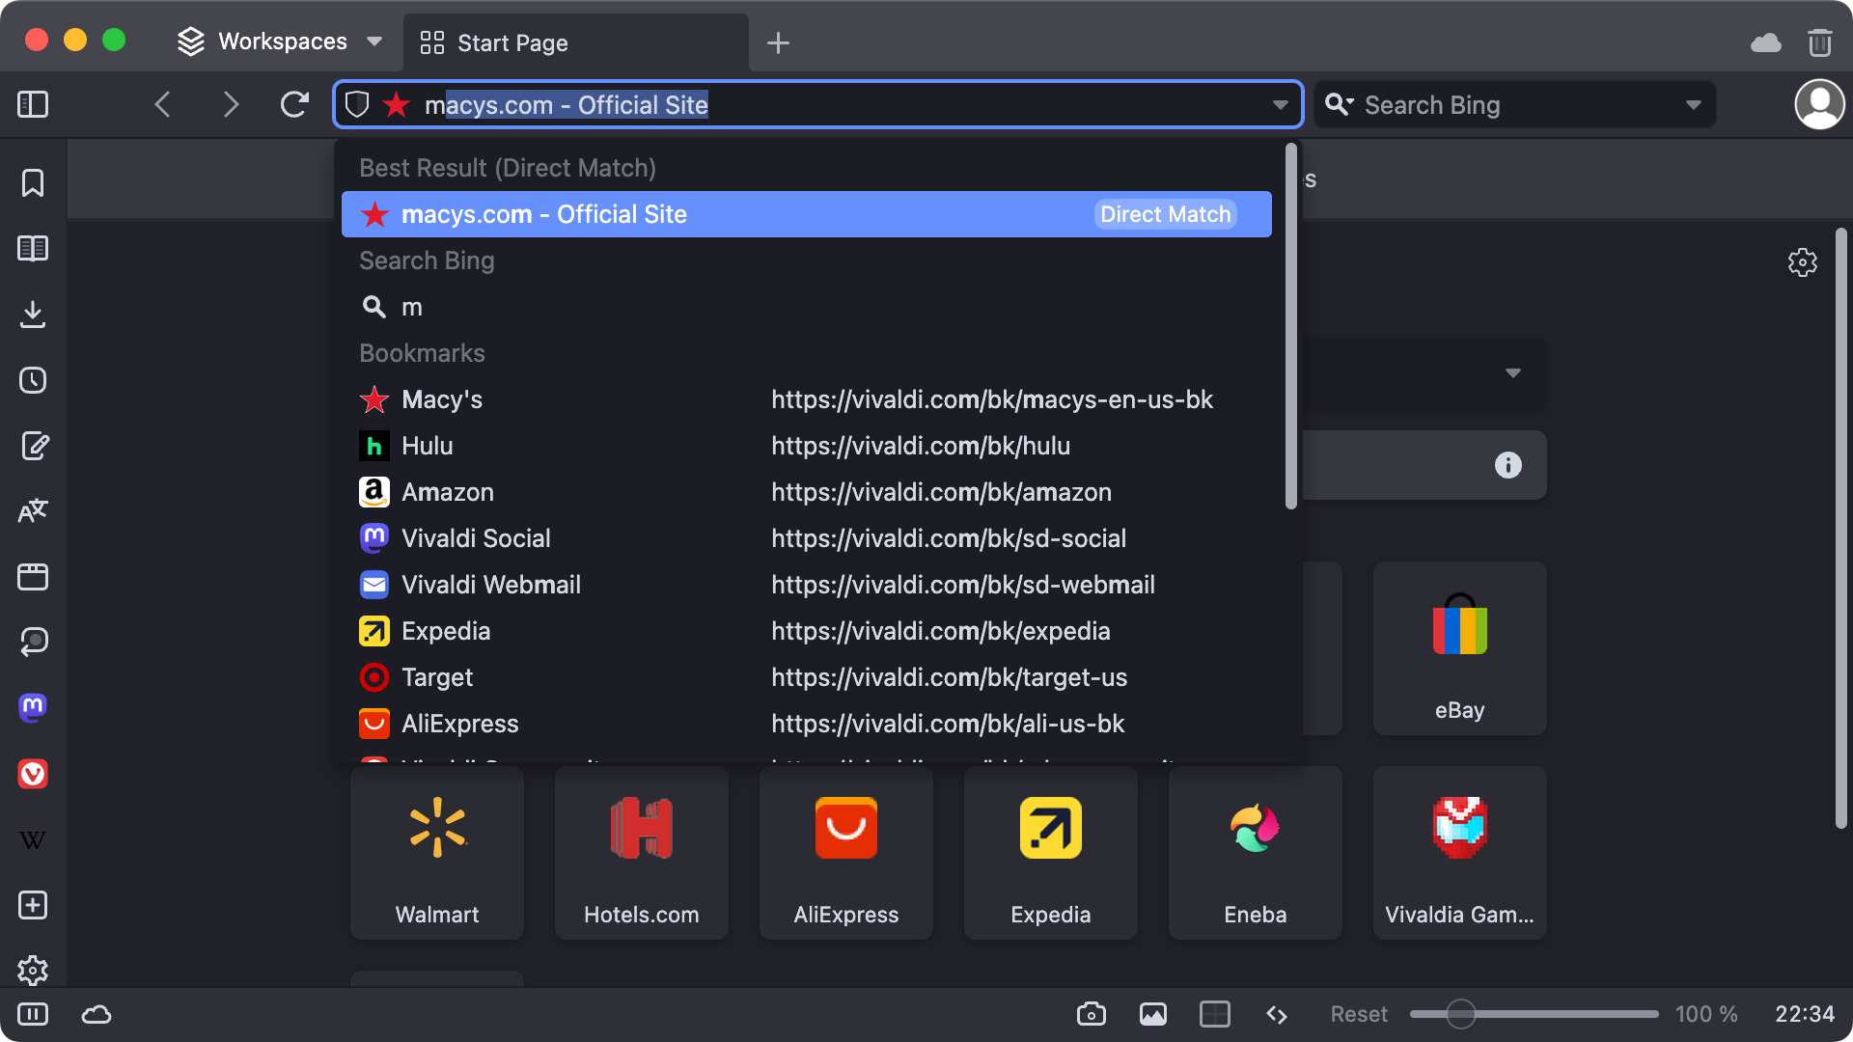The height and width of the screenshot is (1042, 1853).
Task: Open the Wikipedia web panel
Action: (x=32, y=839)
